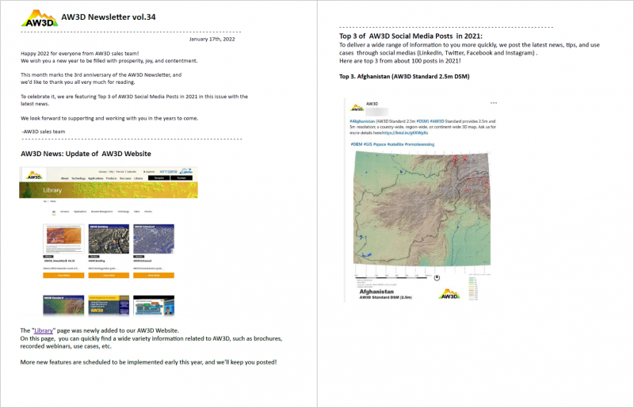The height and width of the screenshot is (408, 634).
Task: Click the AW3D avatar on the social post
Action: (357, 108)
